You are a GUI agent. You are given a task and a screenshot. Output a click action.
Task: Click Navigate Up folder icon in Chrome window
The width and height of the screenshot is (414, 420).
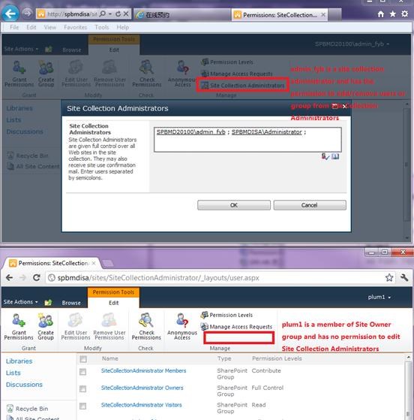[48, 302]
